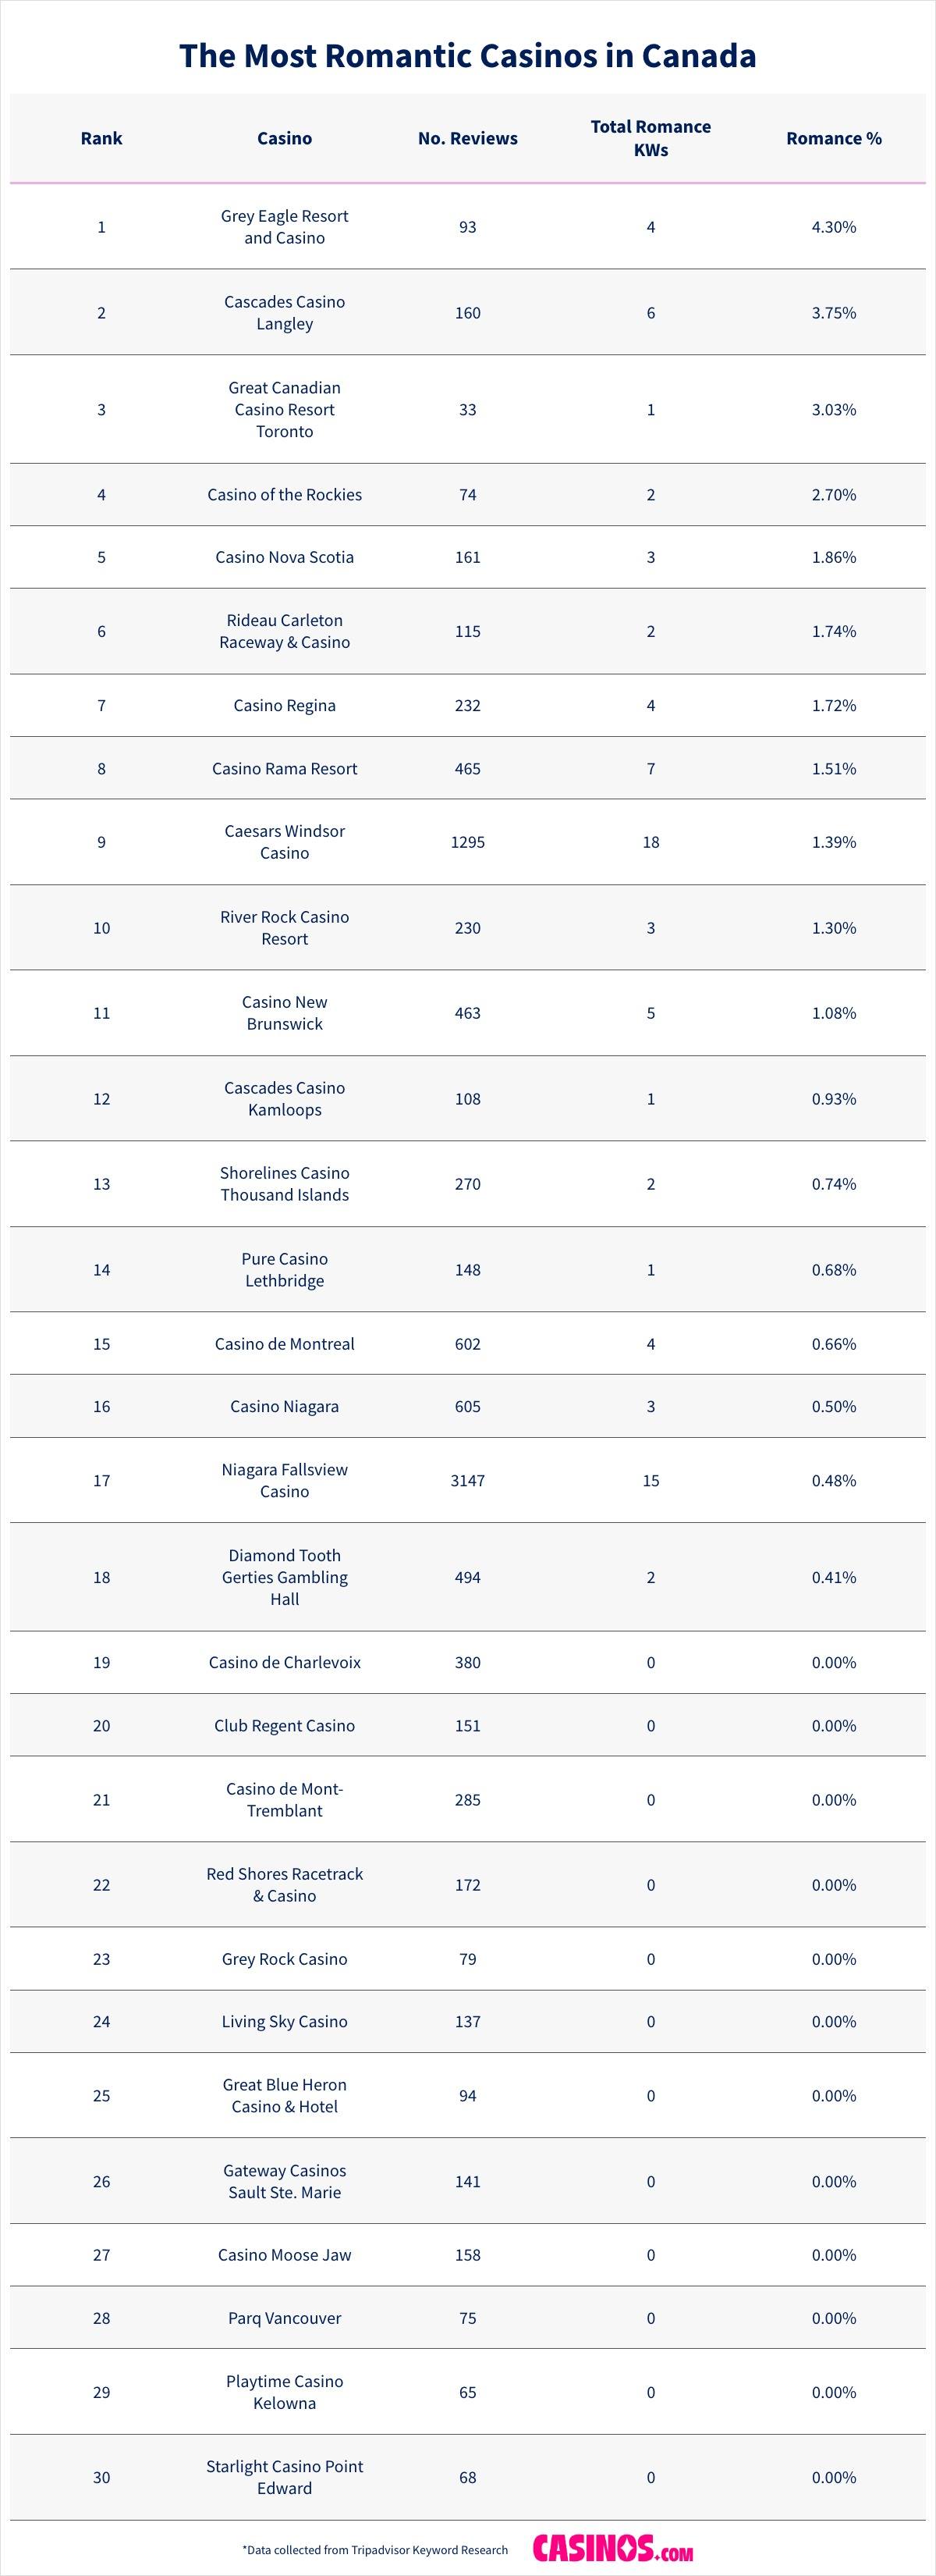Click the Caesars Windsor Casino name
936x2576 pixels.
click(285, 842)
